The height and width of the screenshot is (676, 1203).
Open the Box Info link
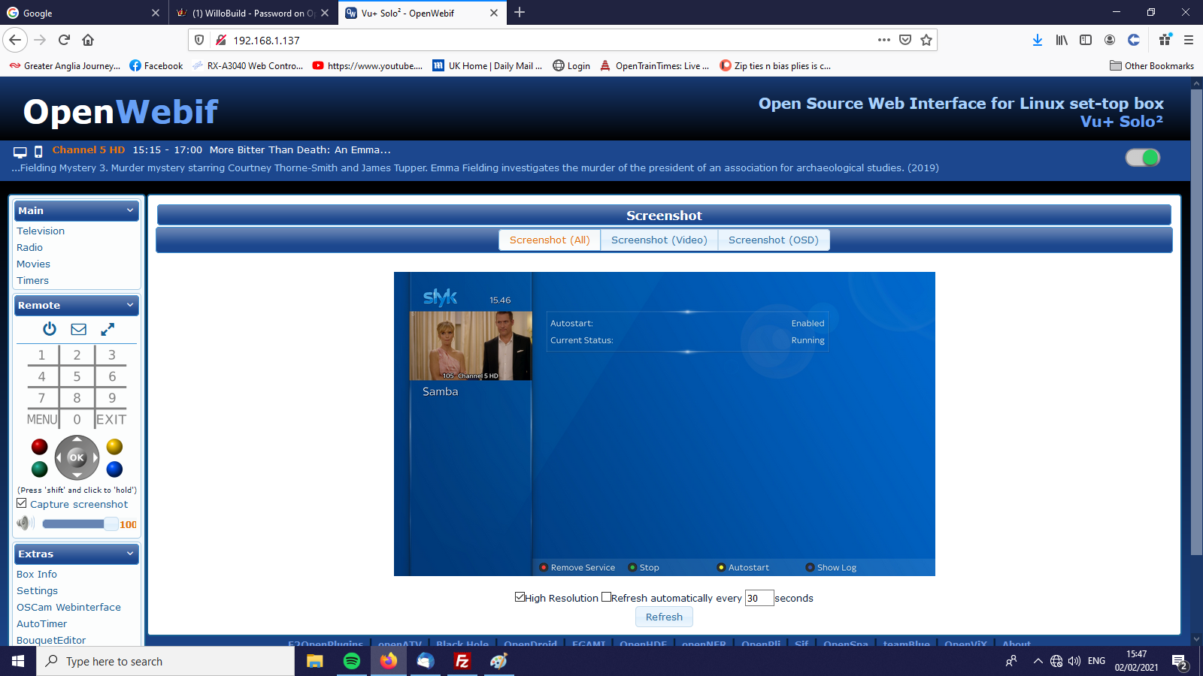37,574
